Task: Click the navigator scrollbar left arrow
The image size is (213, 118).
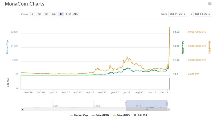Action: (x=22, y=109)
